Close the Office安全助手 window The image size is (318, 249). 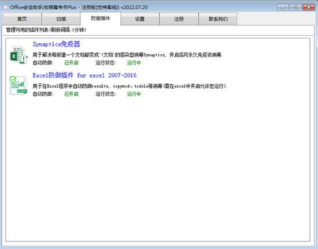click(309, 7)
